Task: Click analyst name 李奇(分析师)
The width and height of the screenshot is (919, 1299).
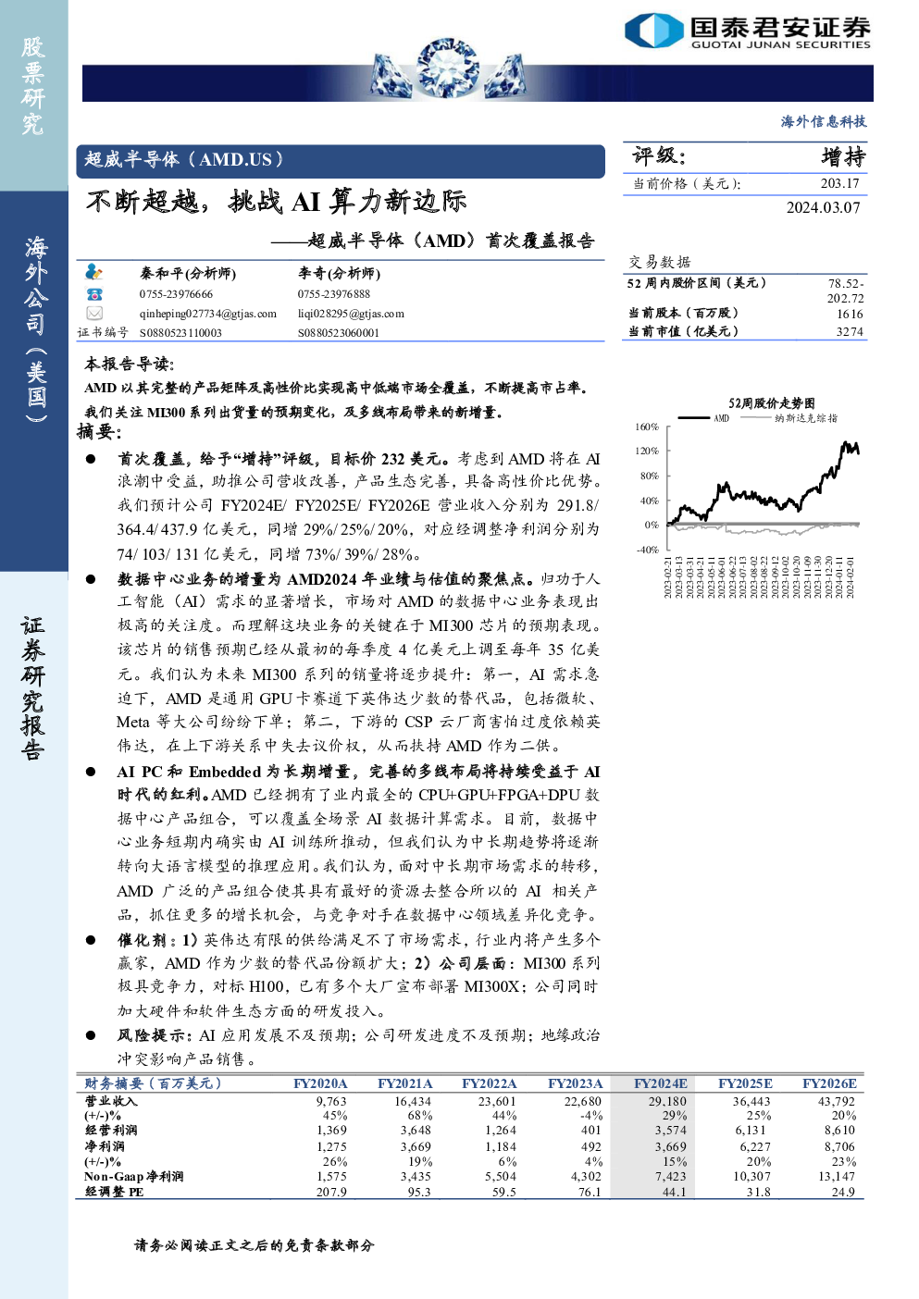Action: click(339, 274)
